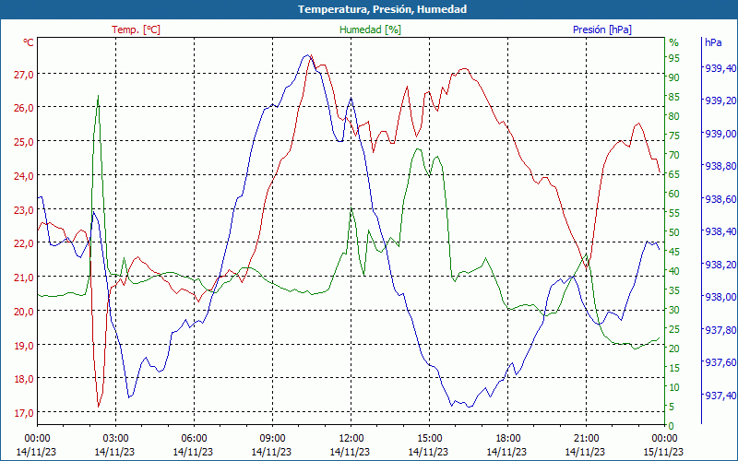Click the 21:00 time axis label
This screenshot has height=461, width=738.
click(x=586, y=439)
